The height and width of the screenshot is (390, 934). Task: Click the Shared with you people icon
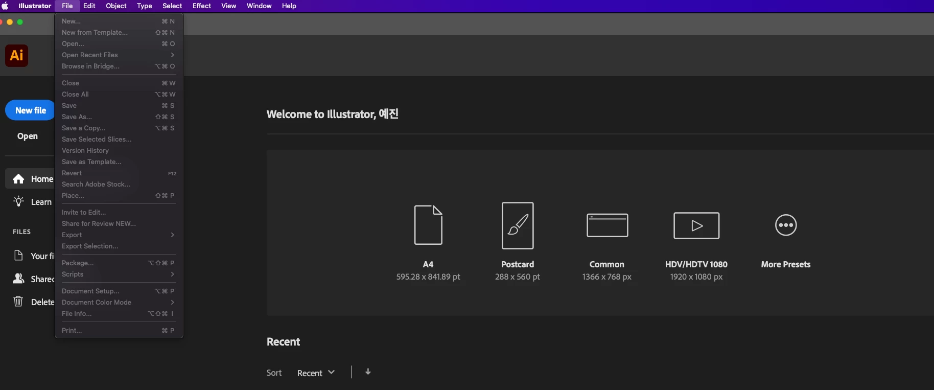tap(18, 279)
